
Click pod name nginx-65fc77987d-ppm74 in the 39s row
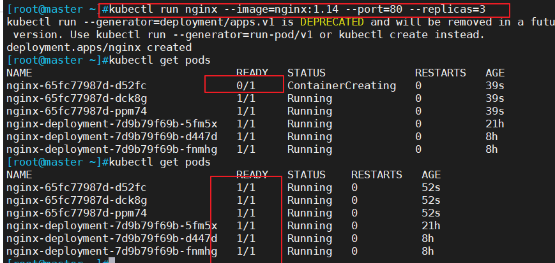tap(77, 111)
